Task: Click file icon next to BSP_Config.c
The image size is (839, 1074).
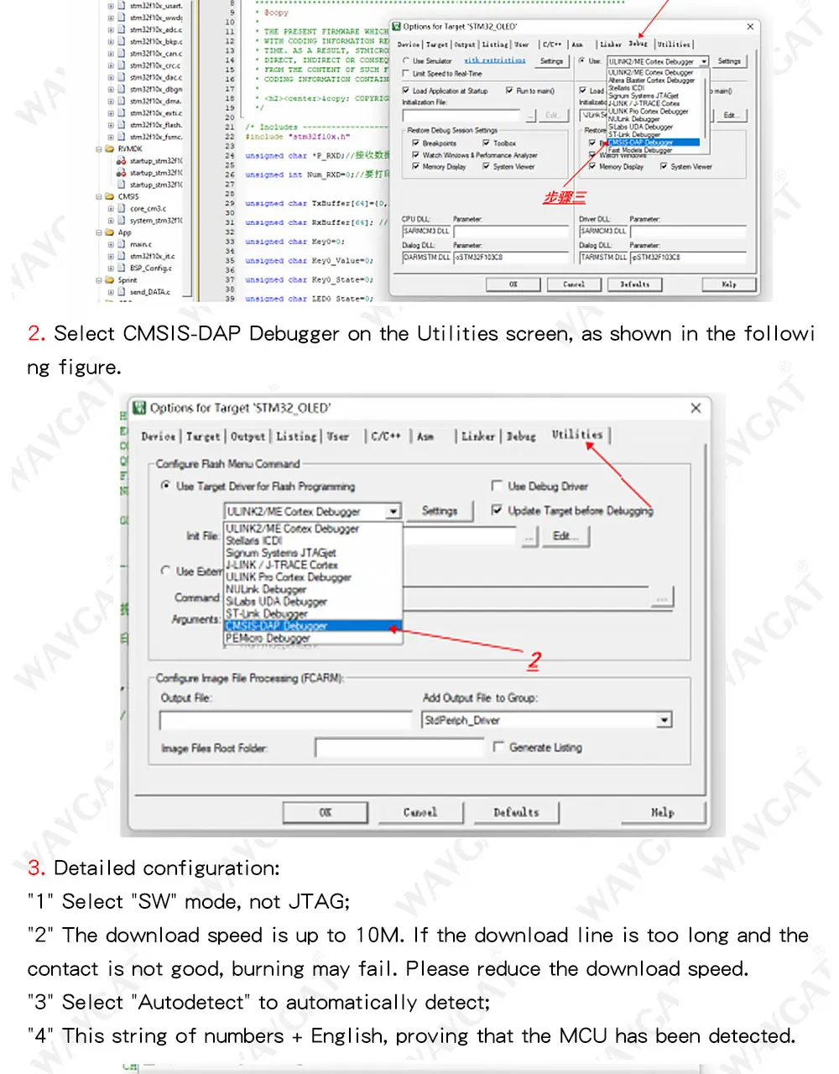Action: pos(121,268)
